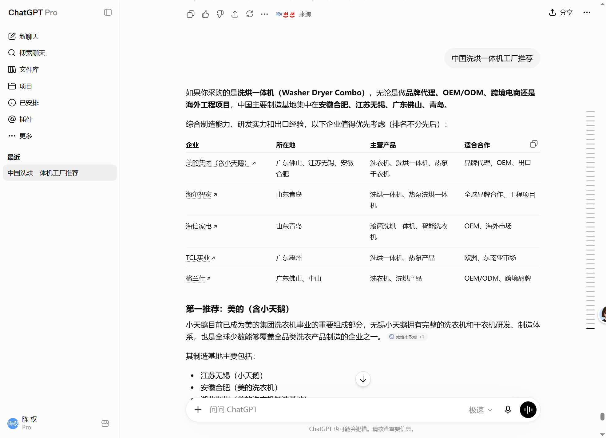Click the 所在地 column header
The height and width of the screenshot is (438, 606).
coord(286,145)
